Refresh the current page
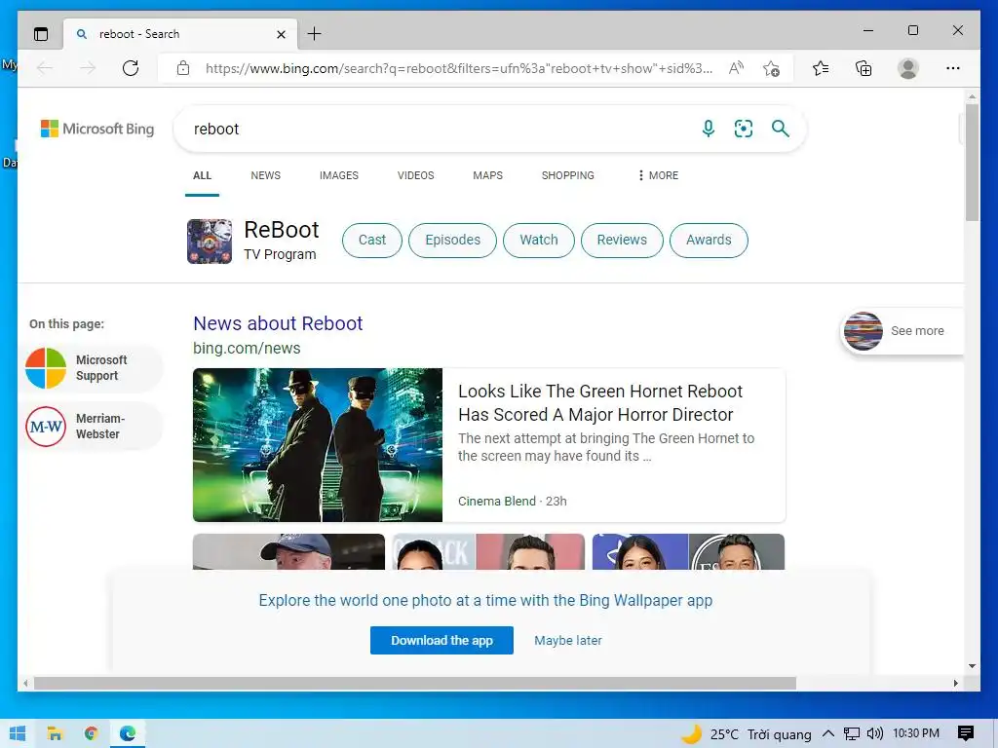 click(x=131, y=68)
